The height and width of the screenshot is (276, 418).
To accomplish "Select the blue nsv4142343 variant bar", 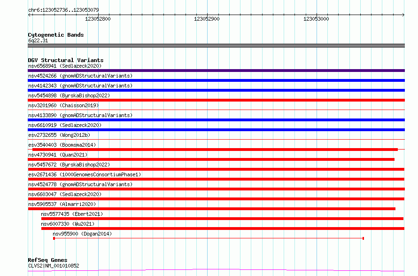I will tap(216, 90).
